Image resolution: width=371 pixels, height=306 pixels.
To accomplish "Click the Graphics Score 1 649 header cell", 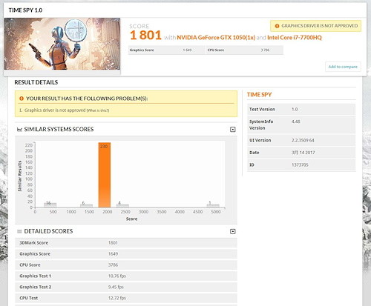I will tap(166, 50).
